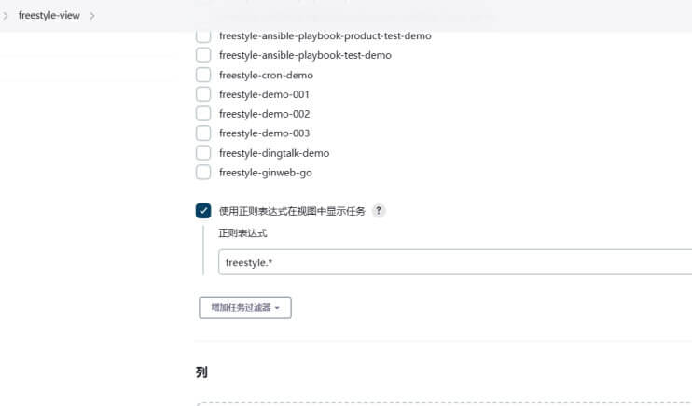Focus the 正则表达式 input field
692x406 pixels.
[x=455, y=262]
